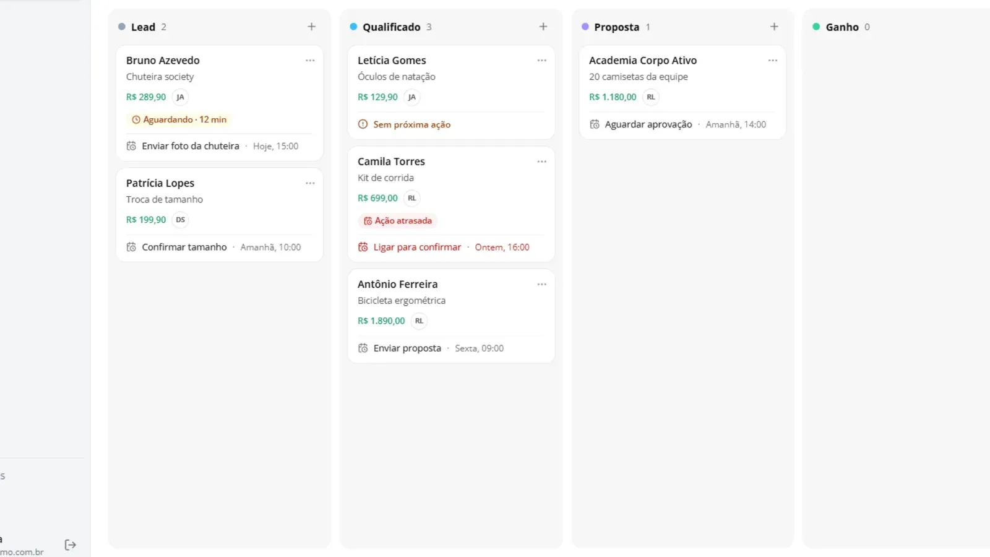Click RL assignee avatar on Academia Corpo Ativo card
Viewport: 990px width, 557px height.
[650, 97]
